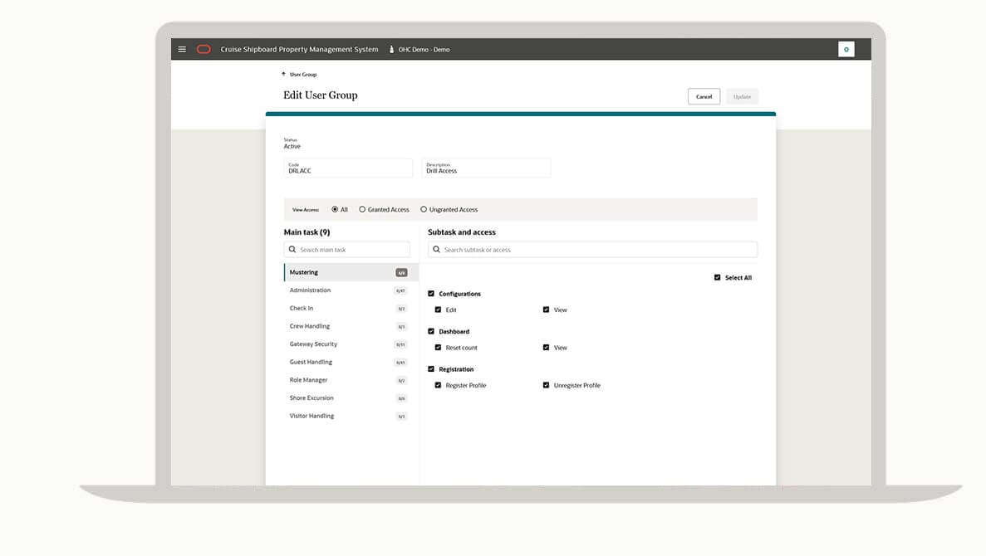
Task: Click the Cancel button
Action: [704, 97]
